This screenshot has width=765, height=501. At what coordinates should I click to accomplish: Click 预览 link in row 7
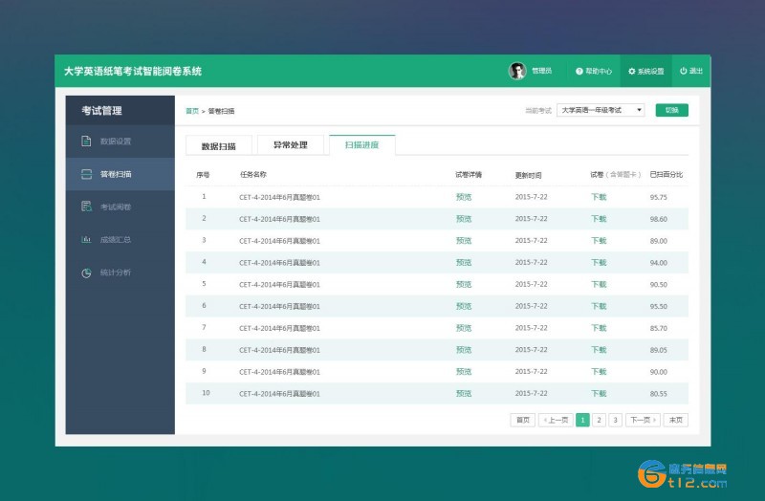pyautogui.click(x=464, y=328)
